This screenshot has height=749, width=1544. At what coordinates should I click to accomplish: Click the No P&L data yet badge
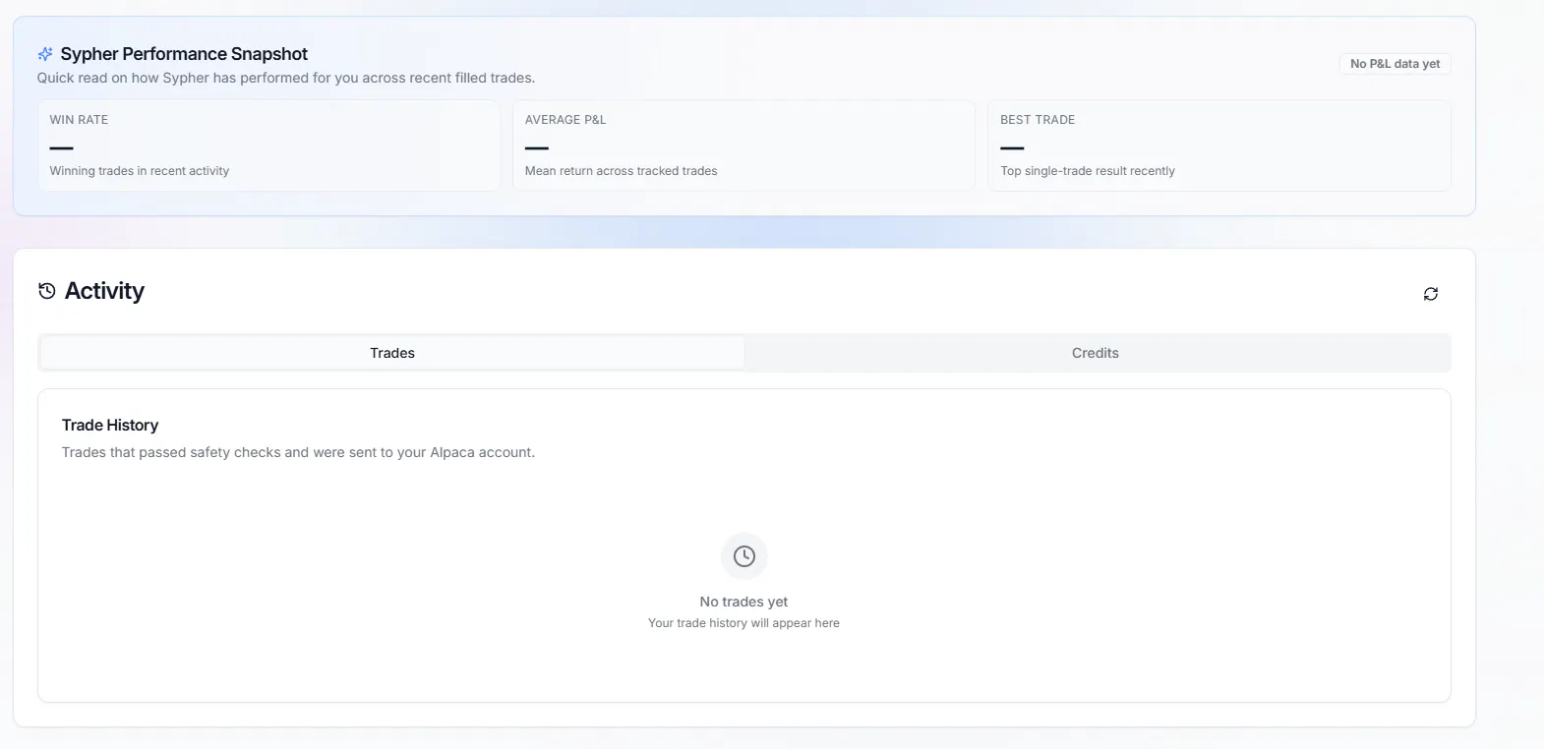(1395, 64)
